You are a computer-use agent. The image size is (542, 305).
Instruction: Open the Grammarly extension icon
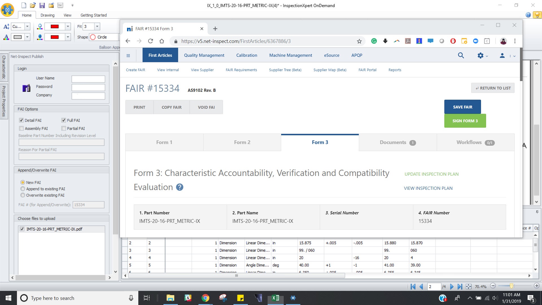click(x=374, y=41)
